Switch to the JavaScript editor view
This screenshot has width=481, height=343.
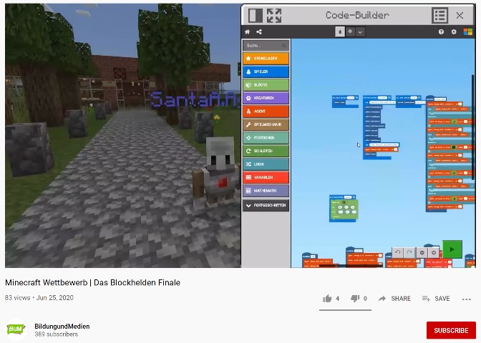350,32
